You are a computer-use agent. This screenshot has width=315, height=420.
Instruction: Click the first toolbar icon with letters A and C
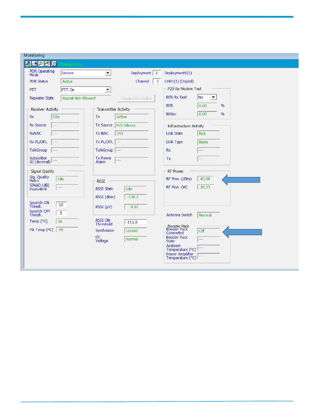29,64
